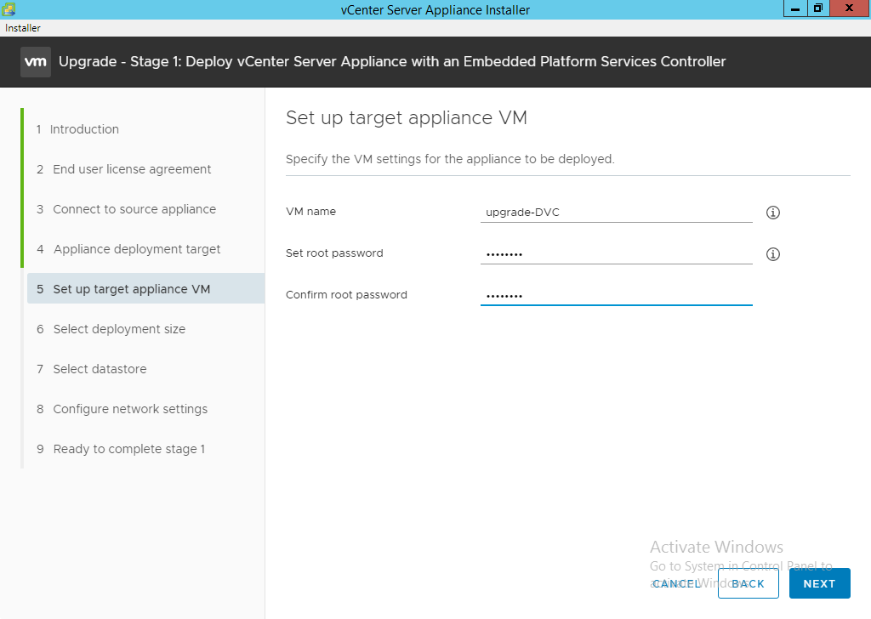Screen dimensions: 871x619
Task: Click the Upgrade - Stage 1 header title
Action: 392,61
